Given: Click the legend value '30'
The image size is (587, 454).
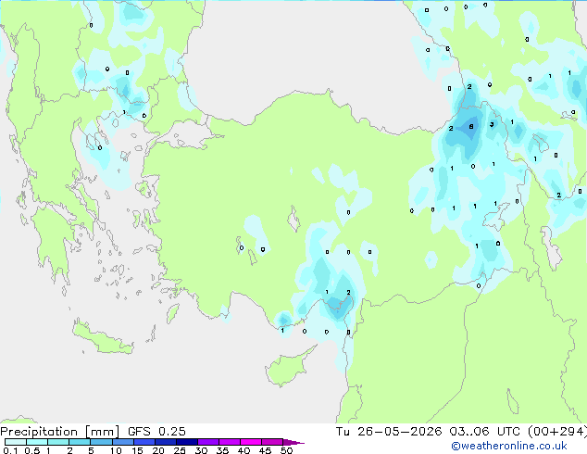Looking at the screenshot, I should [201, 450].
